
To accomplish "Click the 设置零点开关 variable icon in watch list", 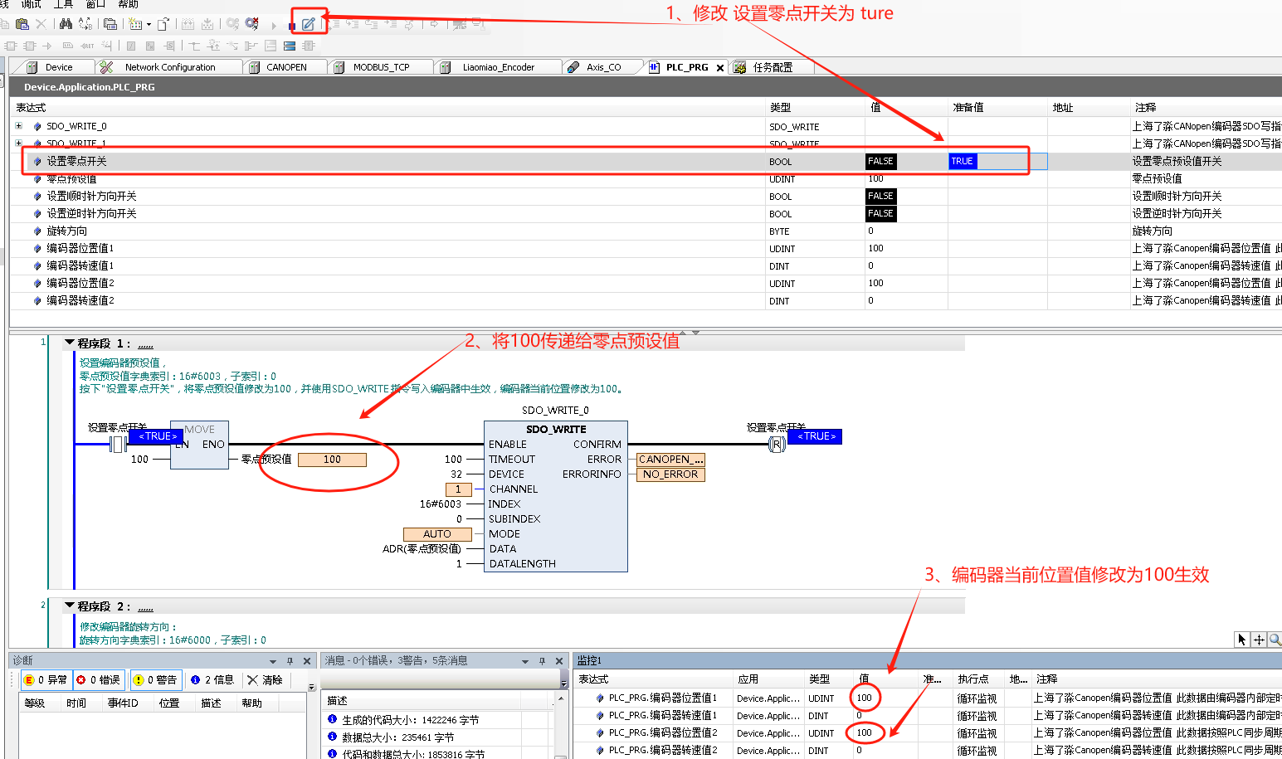I will (37, 162).
